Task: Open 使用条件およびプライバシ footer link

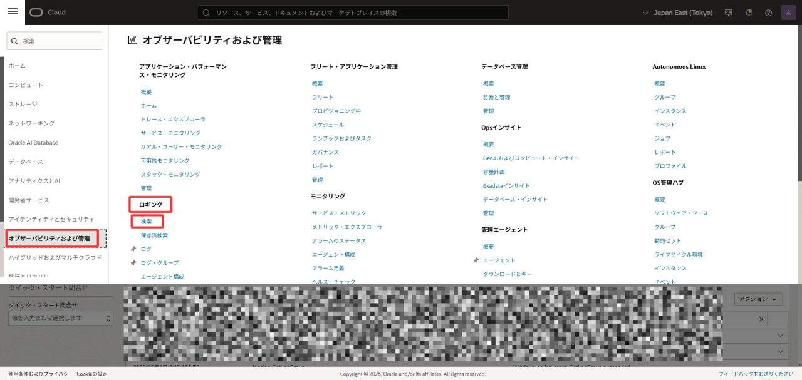Action: [x=38, y=374]
